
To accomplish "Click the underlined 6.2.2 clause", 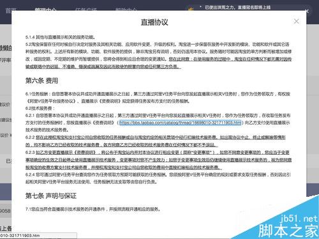I will [x=156, y=141].
